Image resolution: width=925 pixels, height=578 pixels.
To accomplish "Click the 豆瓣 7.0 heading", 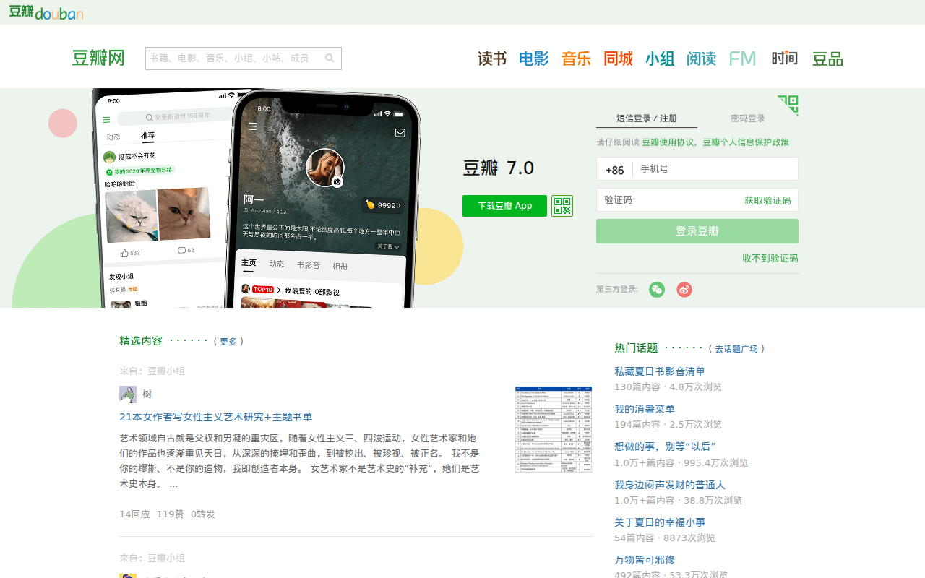I will 499,168.
